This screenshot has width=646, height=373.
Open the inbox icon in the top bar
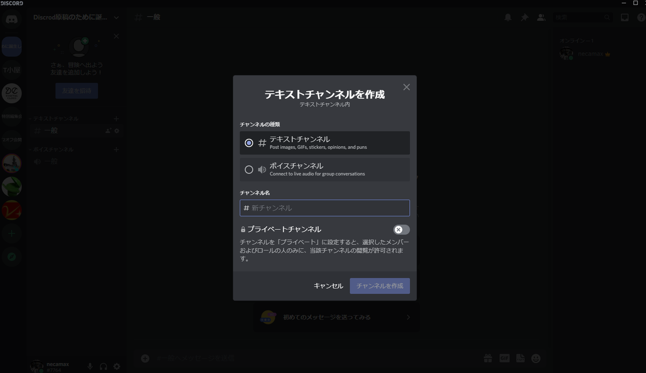pos(624,17)
